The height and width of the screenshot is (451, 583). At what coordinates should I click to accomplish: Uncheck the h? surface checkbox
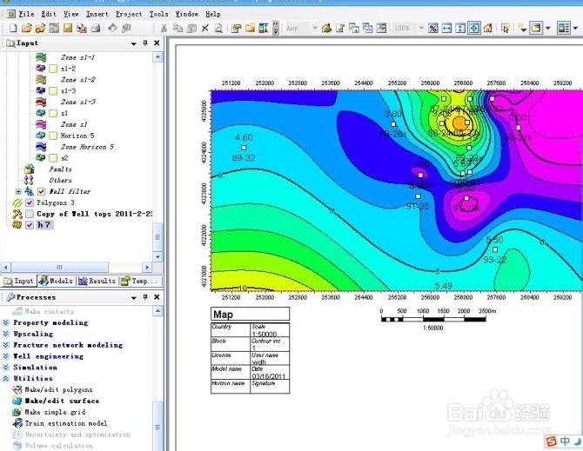click(x=30, y=225)
